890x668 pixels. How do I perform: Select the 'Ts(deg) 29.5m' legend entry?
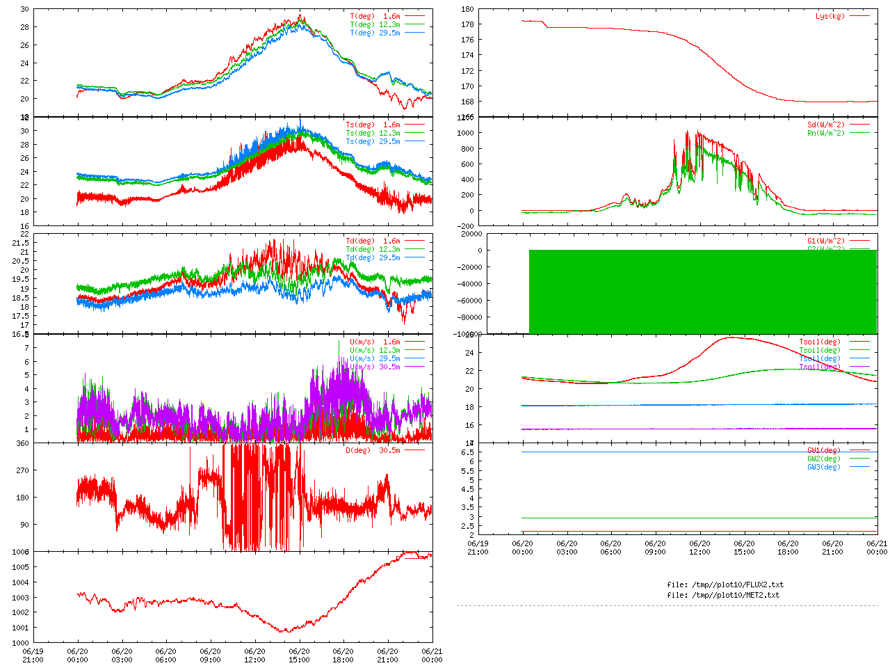click(x=373, y=141)
